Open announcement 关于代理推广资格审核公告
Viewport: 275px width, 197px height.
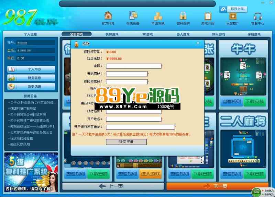click(x=30, y=121)
